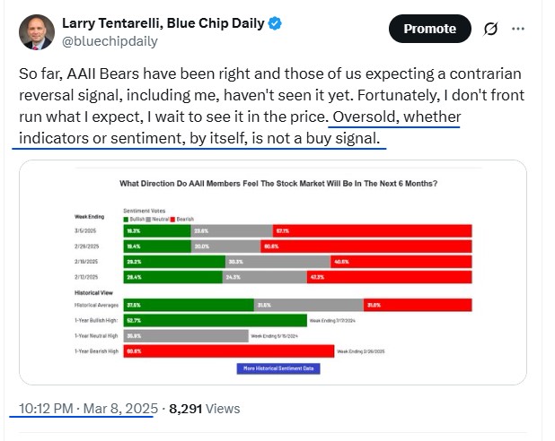Click the red bearish bar for 3/5/2025

click(372, 230)
